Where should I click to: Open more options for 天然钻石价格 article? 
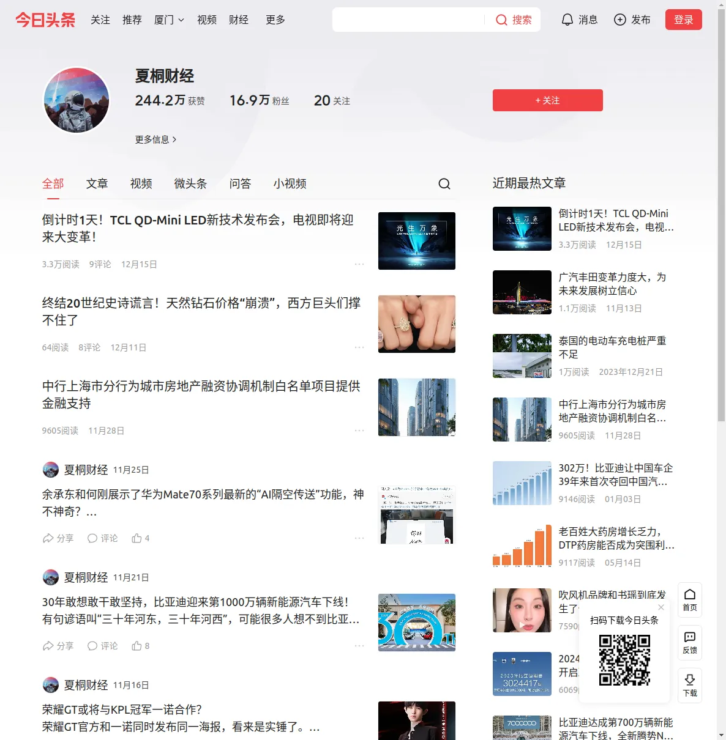coord(359,347)
